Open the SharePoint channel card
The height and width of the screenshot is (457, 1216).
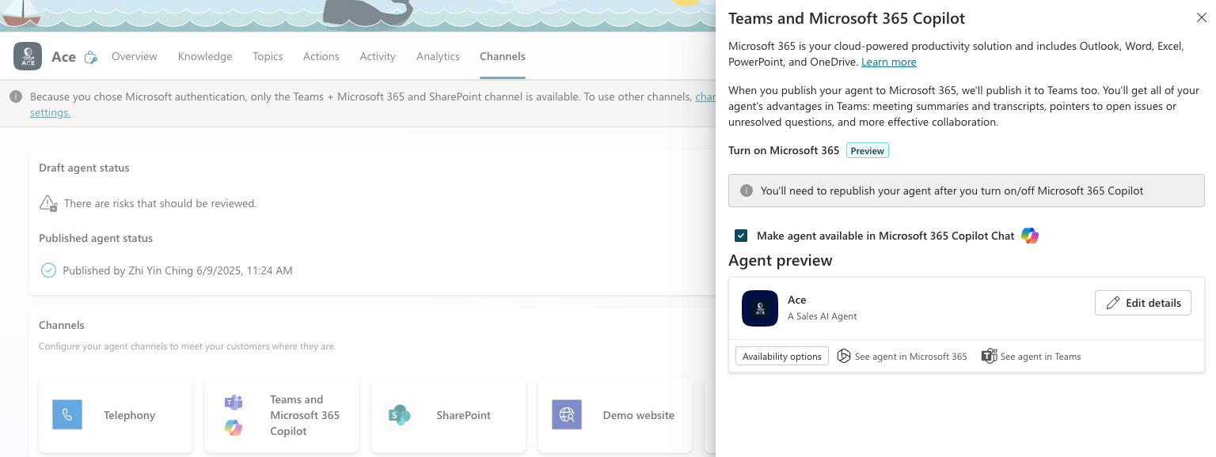[448, 415]
